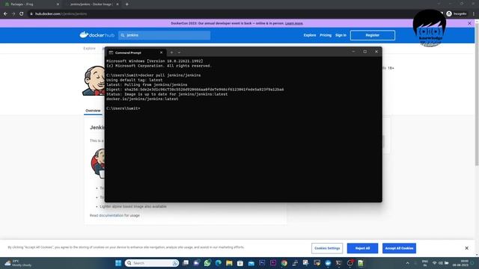
Task: Open the green notepad icon in the taskbar
Action: 361,263
